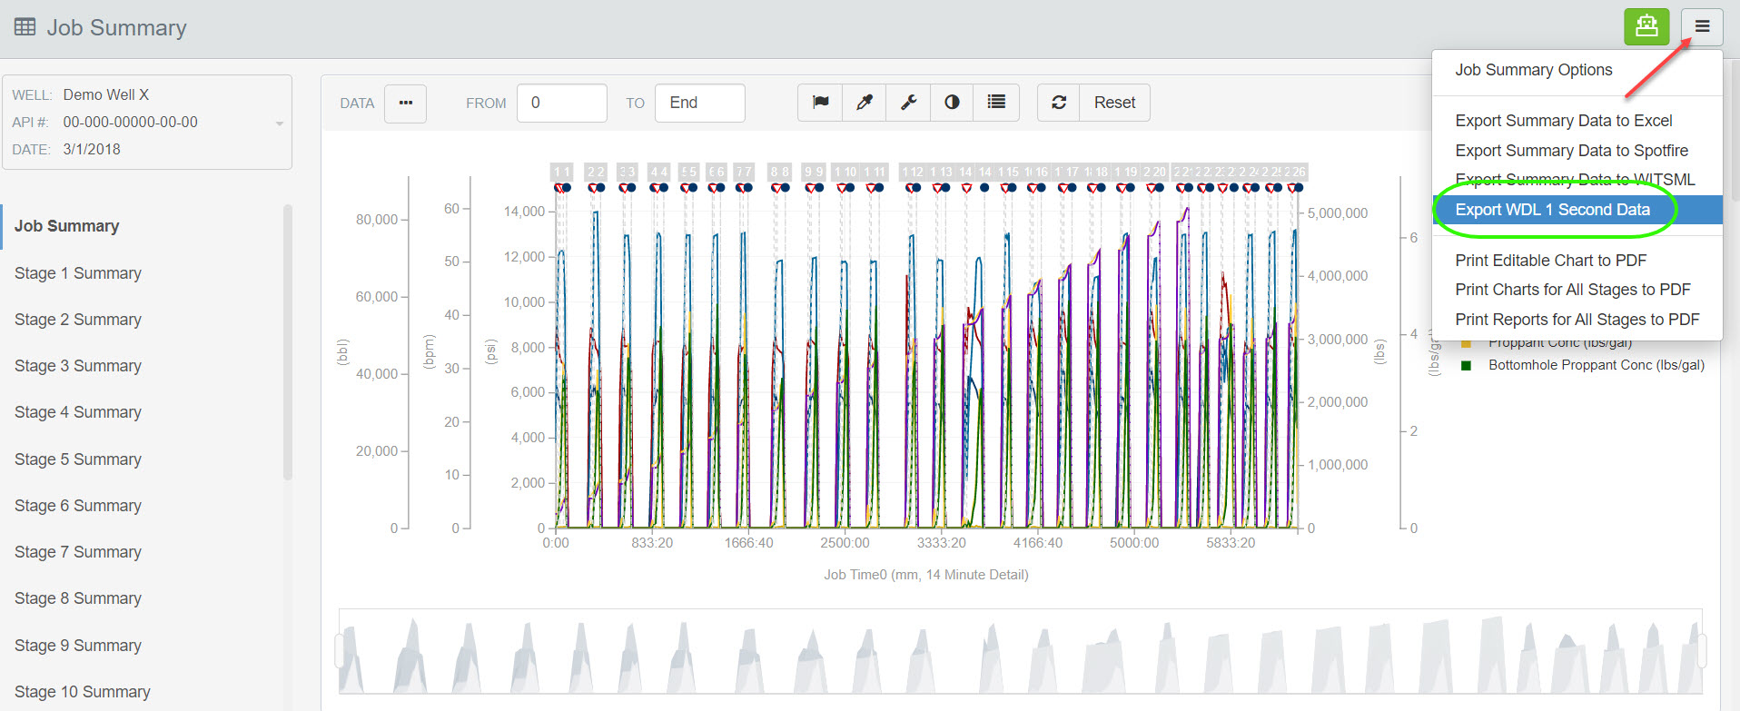Viewport: 1740px width, 711px height.
Task: Toggle the contrast half-circle icon
Action: (x=952, y=103)
